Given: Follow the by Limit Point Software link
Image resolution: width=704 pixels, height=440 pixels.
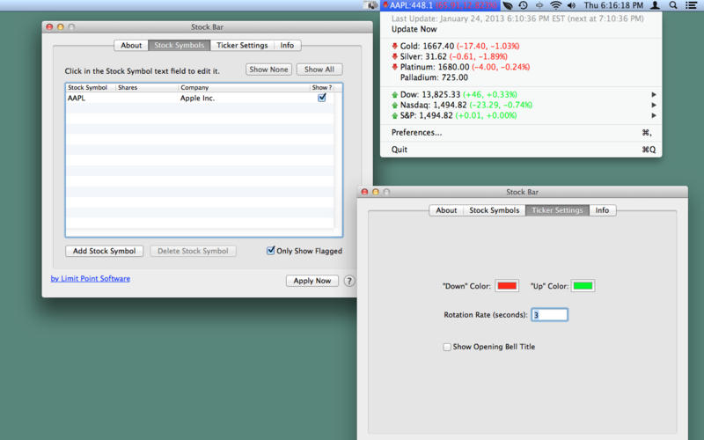Looking at the screenshot, I should 91,279.
